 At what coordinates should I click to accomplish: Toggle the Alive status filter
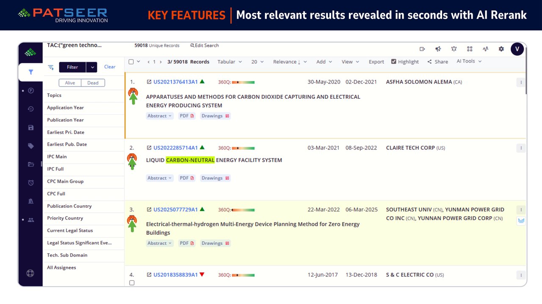pos(70,83)
